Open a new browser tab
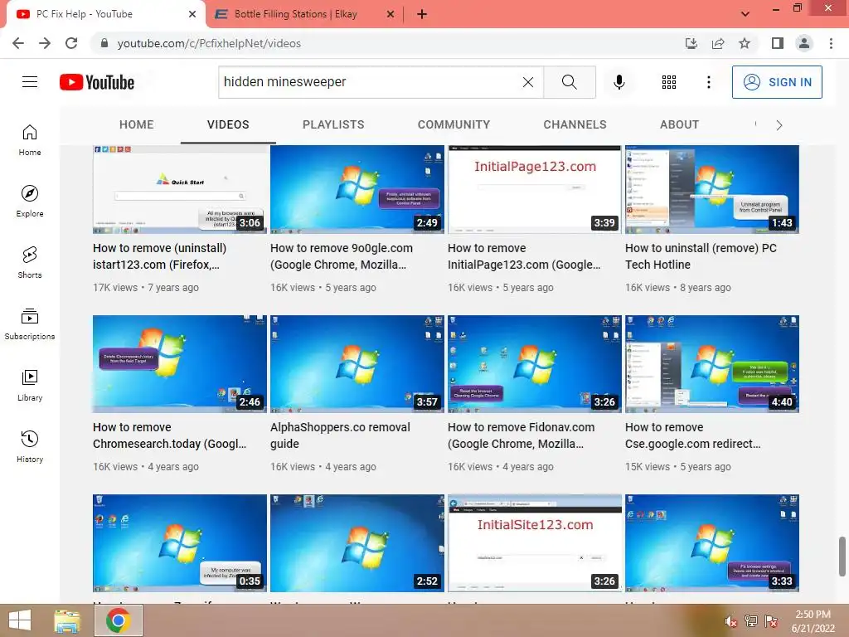 (422, 14)
